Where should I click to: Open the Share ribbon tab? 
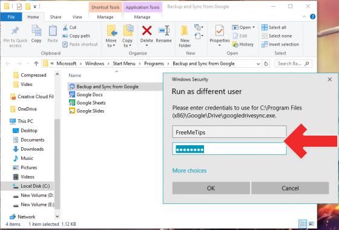(x=56, y=17)
